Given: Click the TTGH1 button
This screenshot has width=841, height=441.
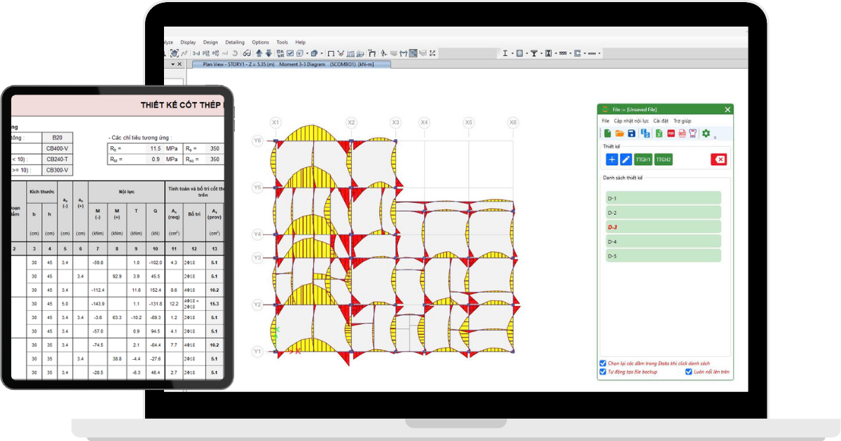Looking at the screenshot, I should coord(643,160).
